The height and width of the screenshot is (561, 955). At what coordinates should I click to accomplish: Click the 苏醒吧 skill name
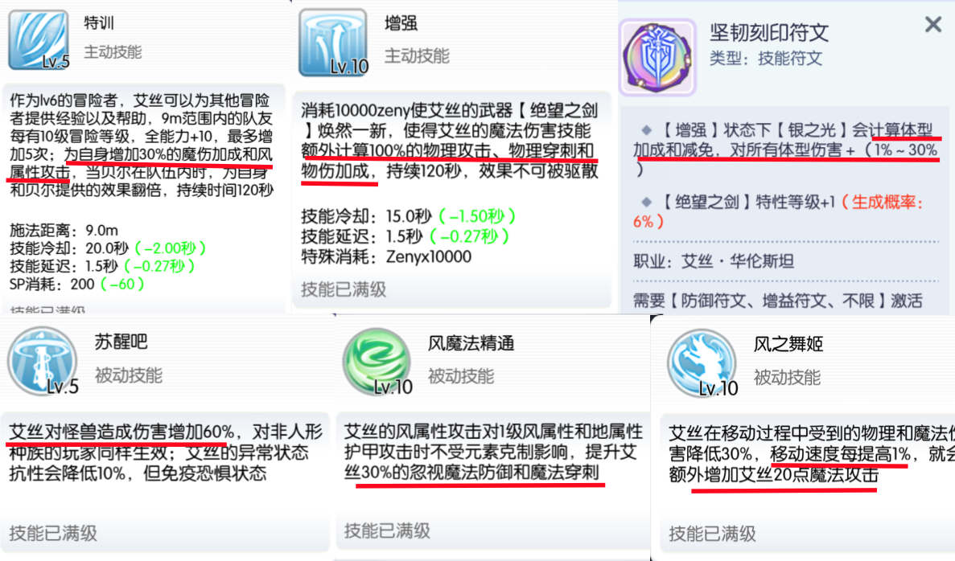tap(121, 342)
